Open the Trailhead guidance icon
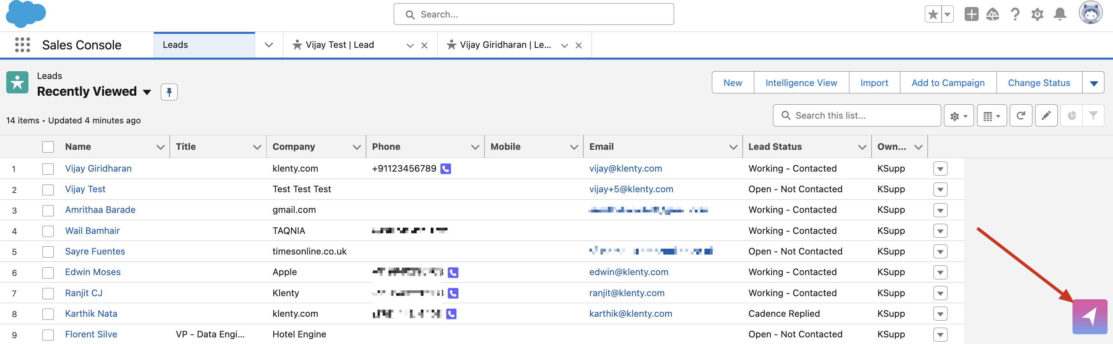Screen dimensions: 1113x344 click(992, 14)
